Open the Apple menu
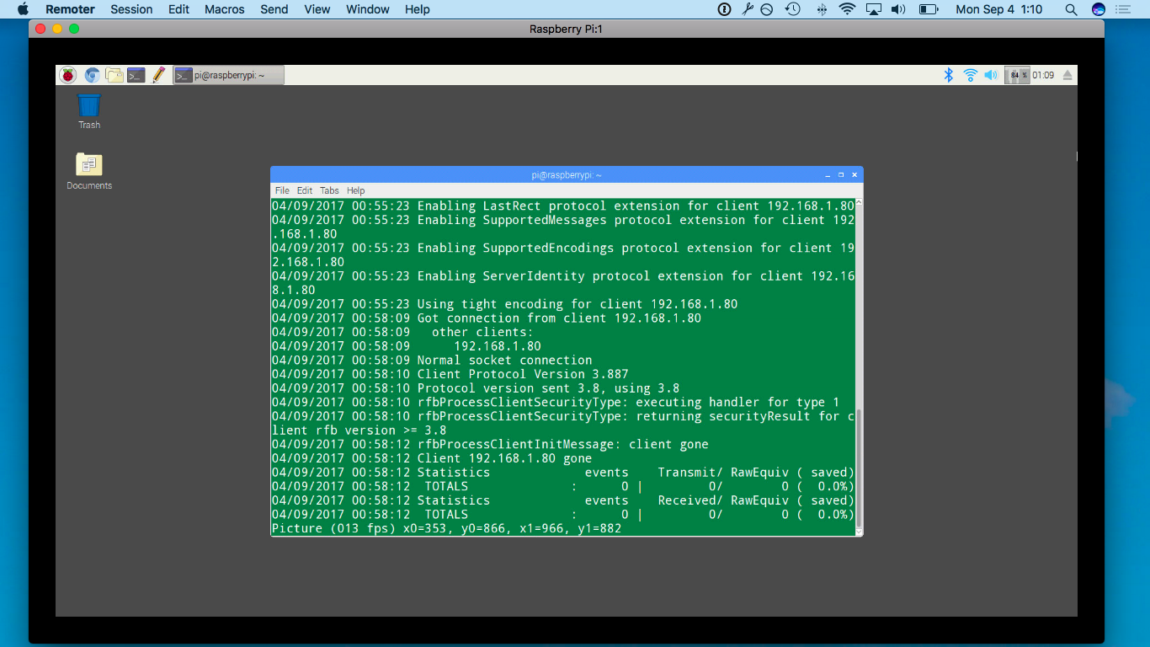Screen dimensions: 1150x647 (x=23, y=9)
